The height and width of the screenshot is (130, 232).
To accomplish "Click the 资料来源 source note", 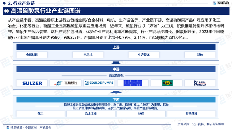I will pyautogui.click(x=201, y=124).
